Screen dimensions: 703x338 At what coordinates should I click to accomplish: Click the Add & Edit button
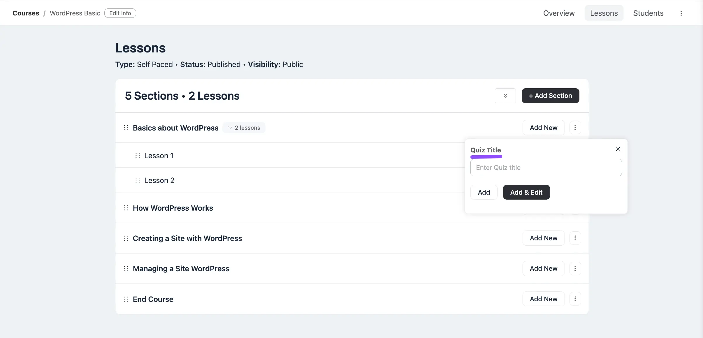[526, 192]
